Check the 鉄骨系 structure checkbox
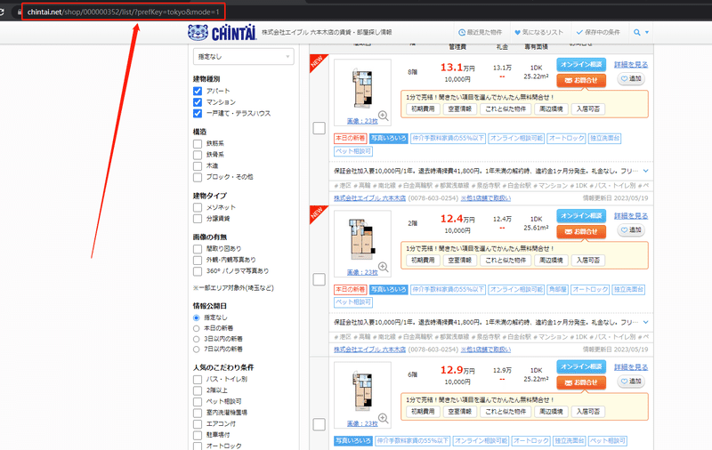Viewport: 712px width, 450px height. 198,155
